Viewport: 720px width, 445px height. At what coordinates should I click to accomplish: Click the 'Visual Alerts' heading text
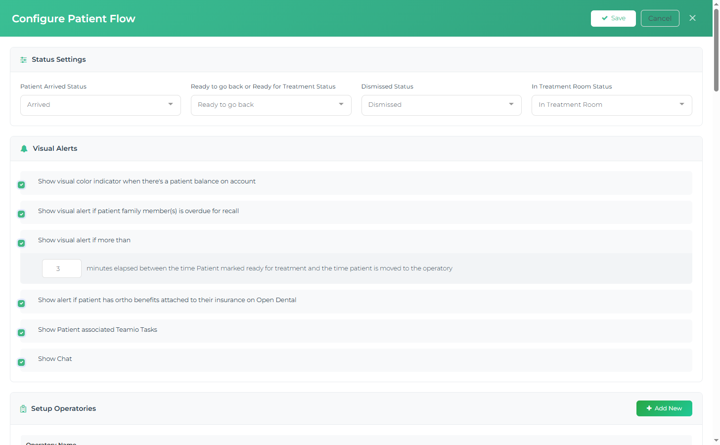pos(55,148)
